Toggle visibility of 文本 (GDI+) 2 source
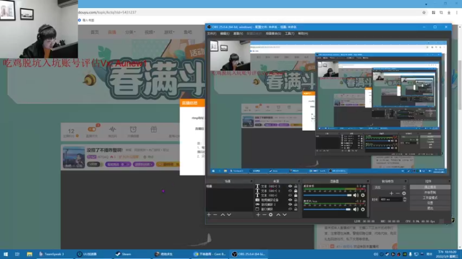 290,191
